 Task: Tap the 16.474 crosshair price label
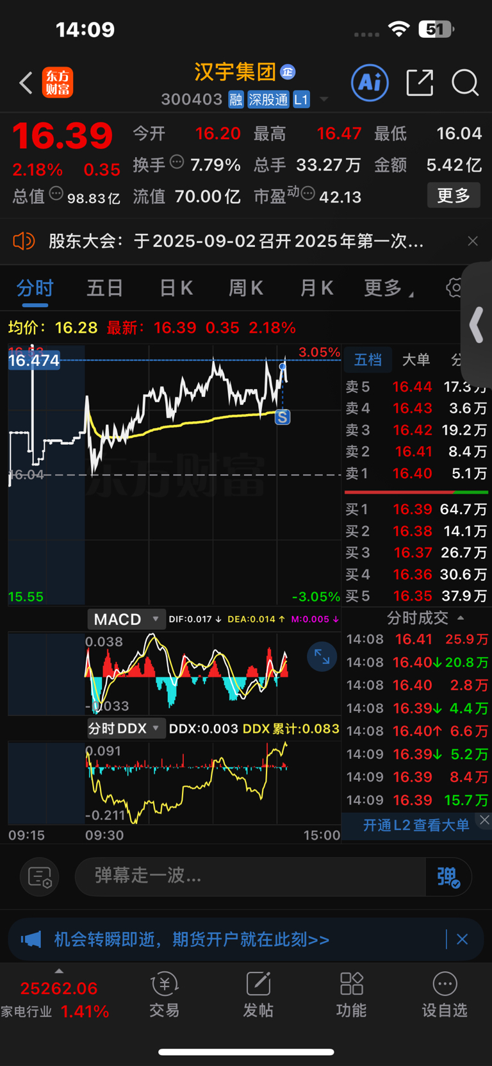(x=34, y=360)
